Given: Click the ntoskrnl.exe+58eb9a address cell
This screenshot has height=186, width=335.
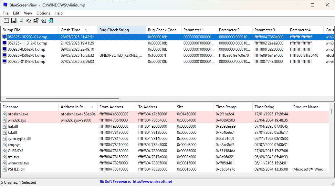Looking at the screenshot, I should [78, 114].
